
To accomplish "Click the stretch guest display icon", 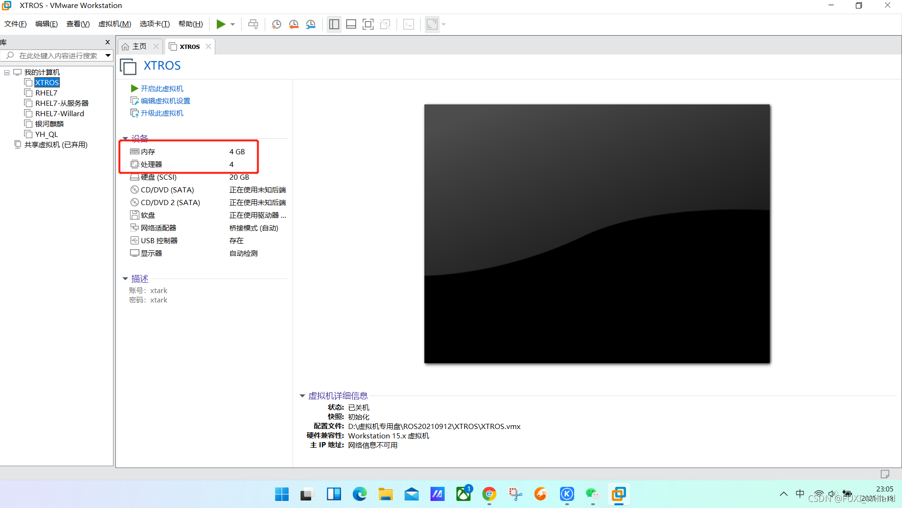I will (432, 24).
